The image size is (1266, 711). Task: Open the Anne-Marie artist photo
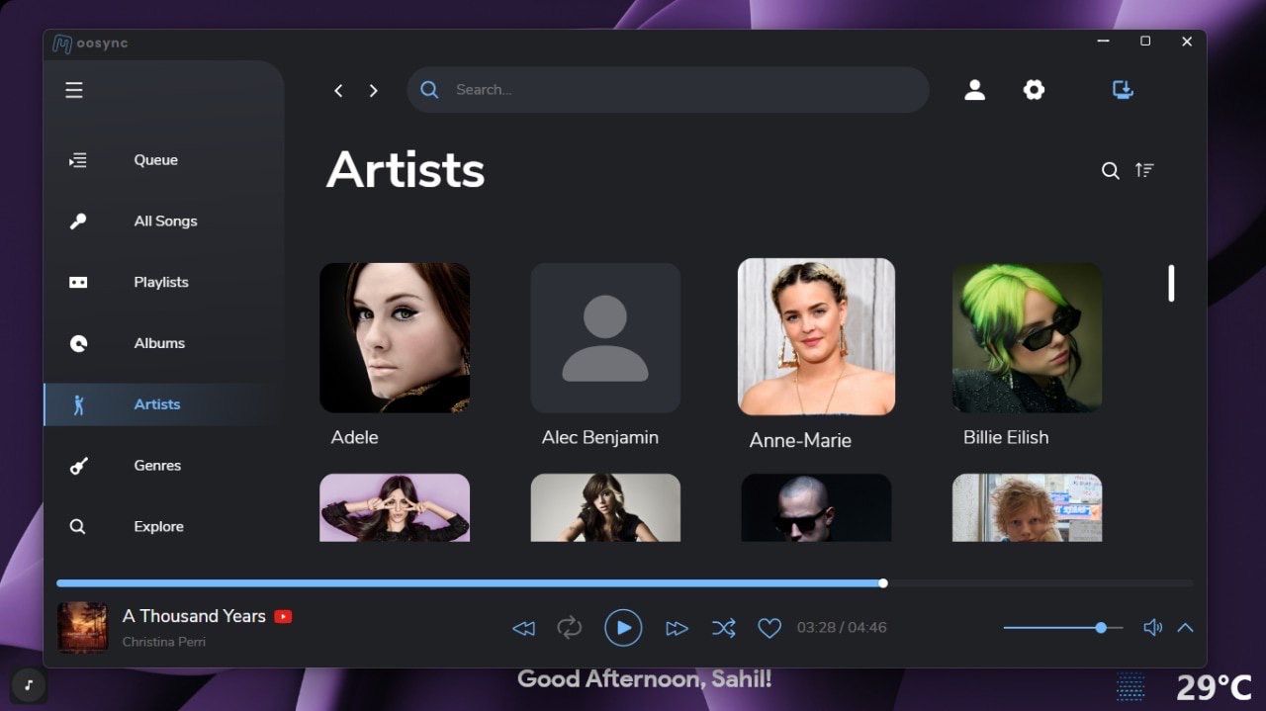[x=816, y=336]
